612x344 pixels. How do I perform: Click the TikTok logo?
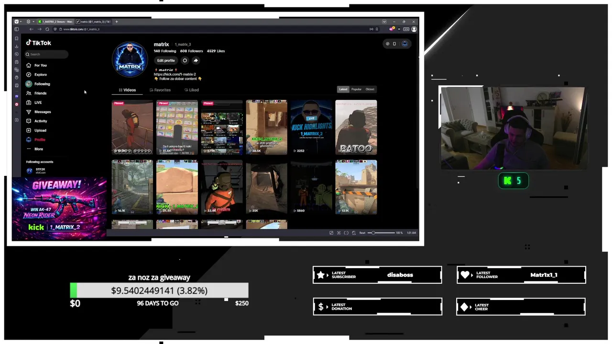pyautogui.click(x=39, y=43)
